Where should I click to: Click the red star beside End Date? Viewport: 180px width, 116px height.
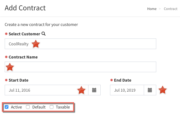[162, 90]
